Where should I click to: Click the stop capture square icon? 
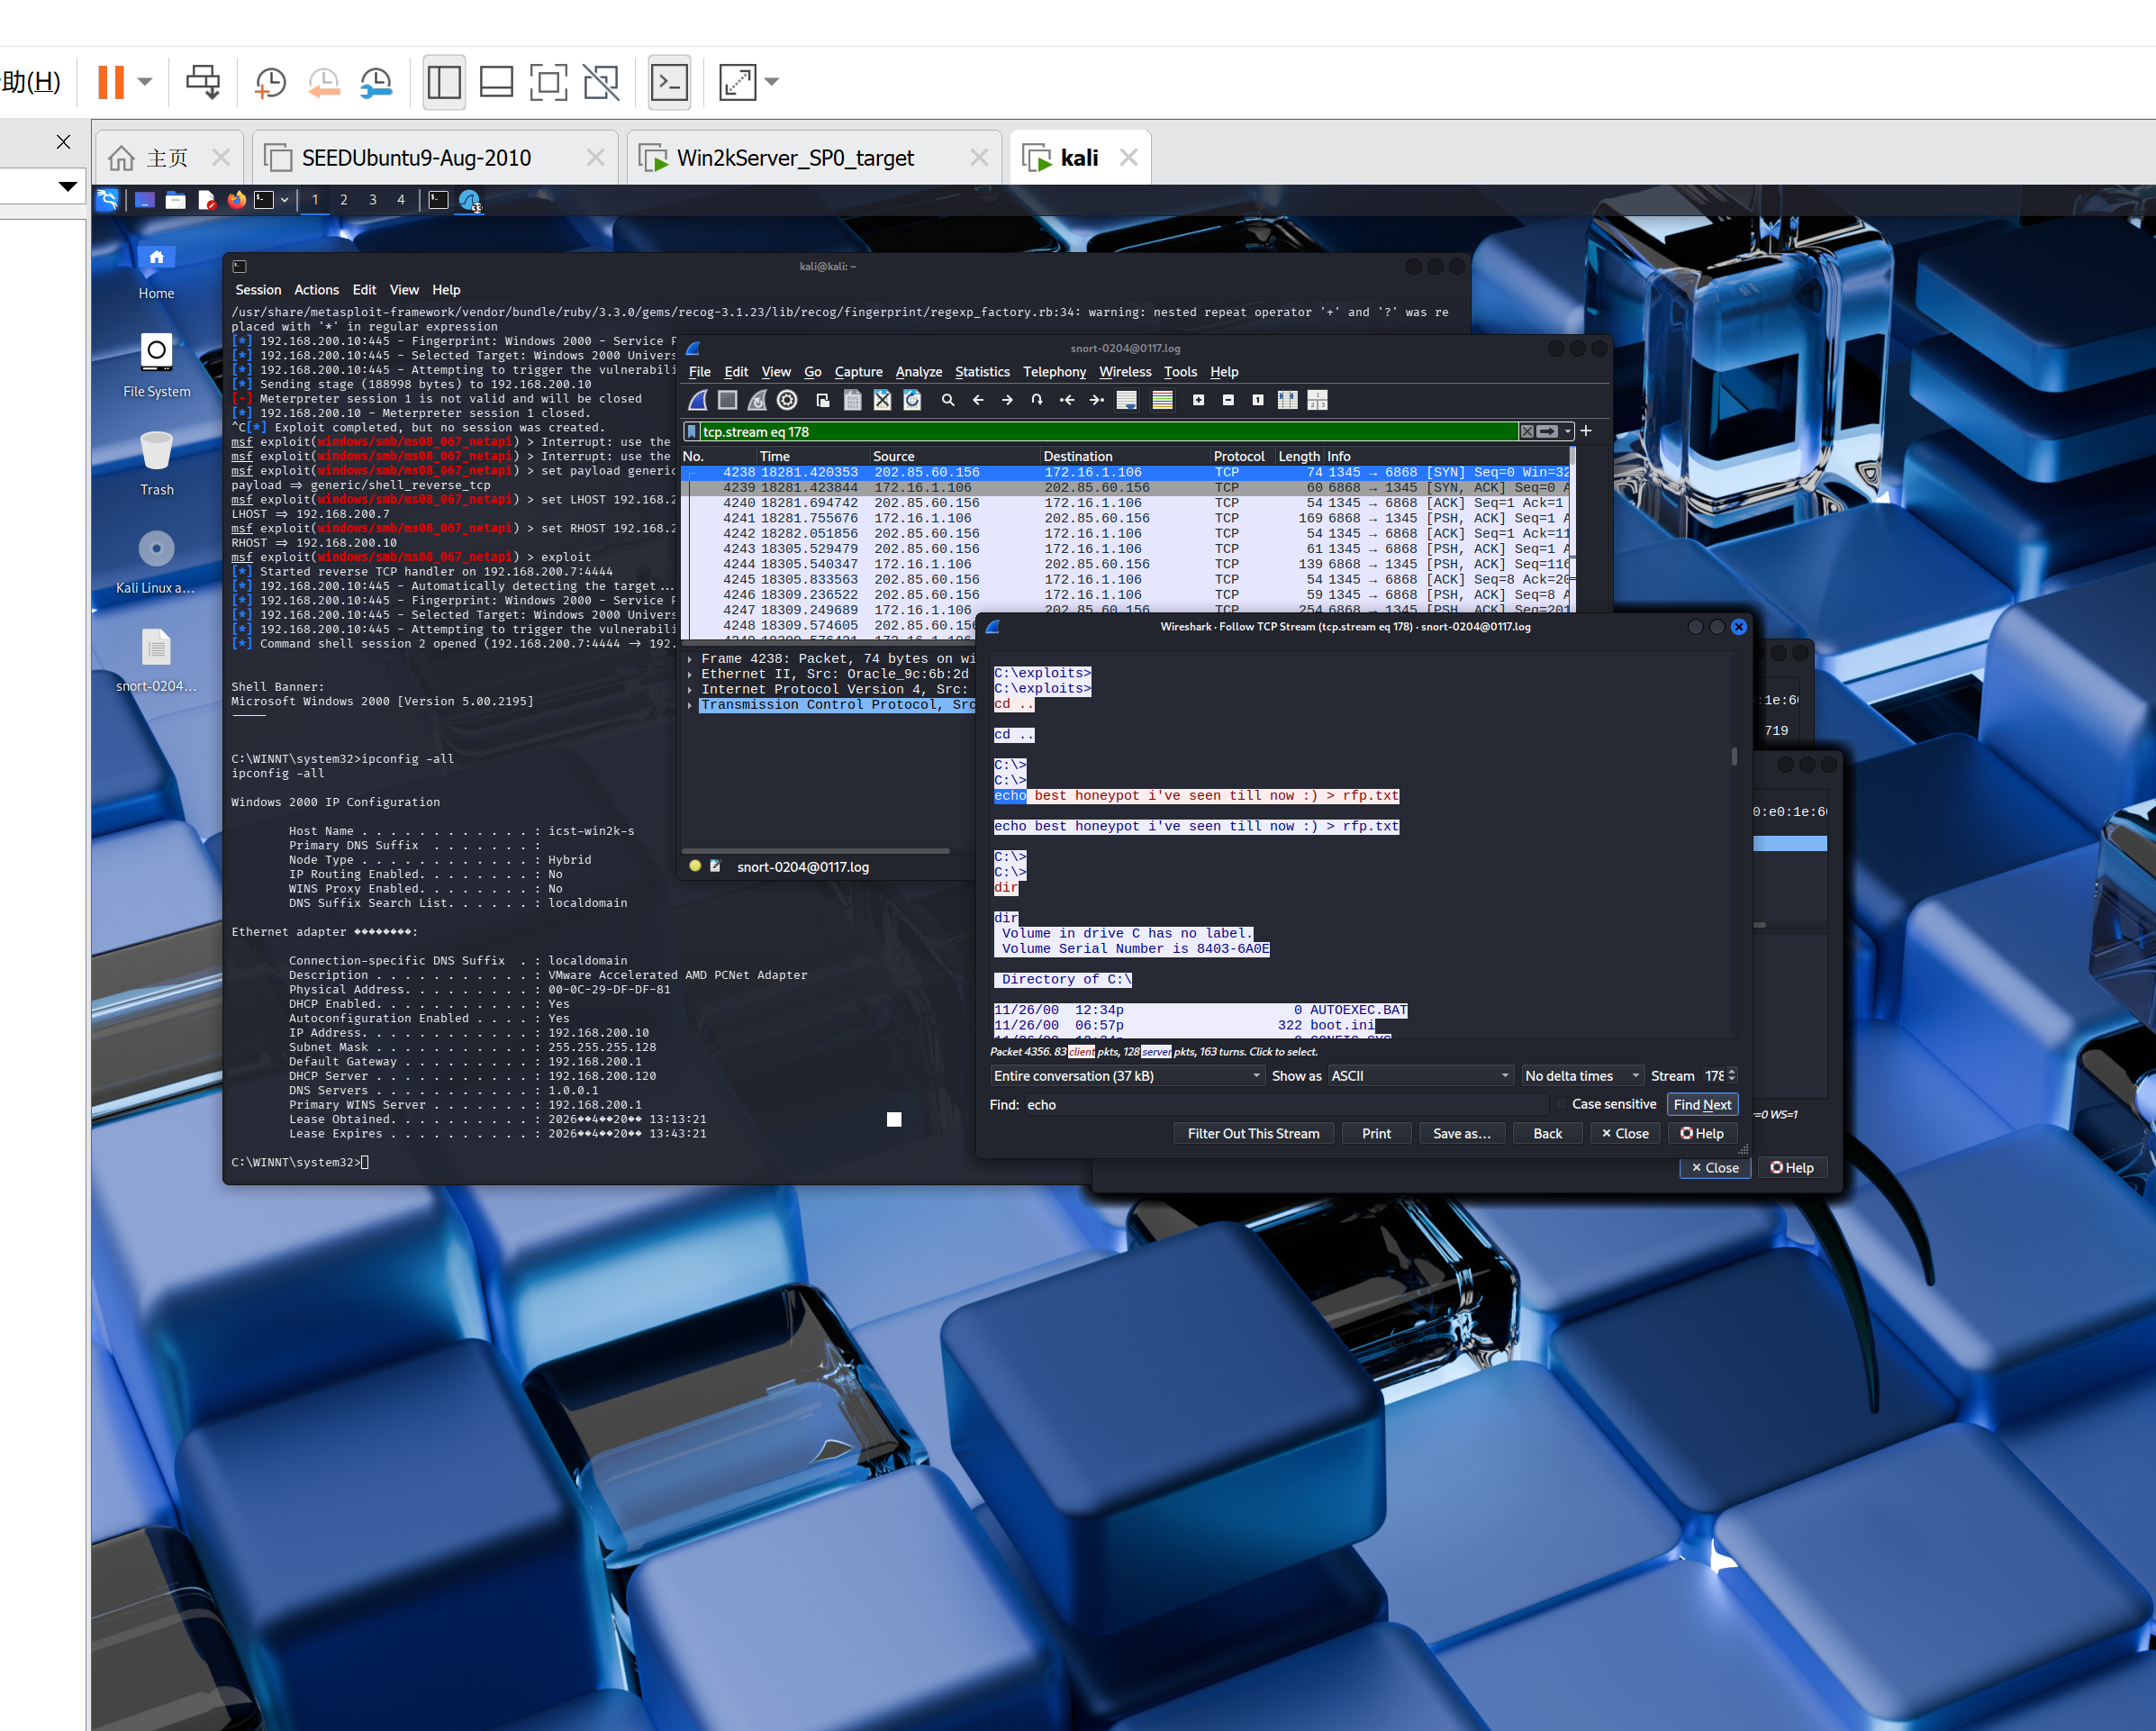click(x=727, y=400)
